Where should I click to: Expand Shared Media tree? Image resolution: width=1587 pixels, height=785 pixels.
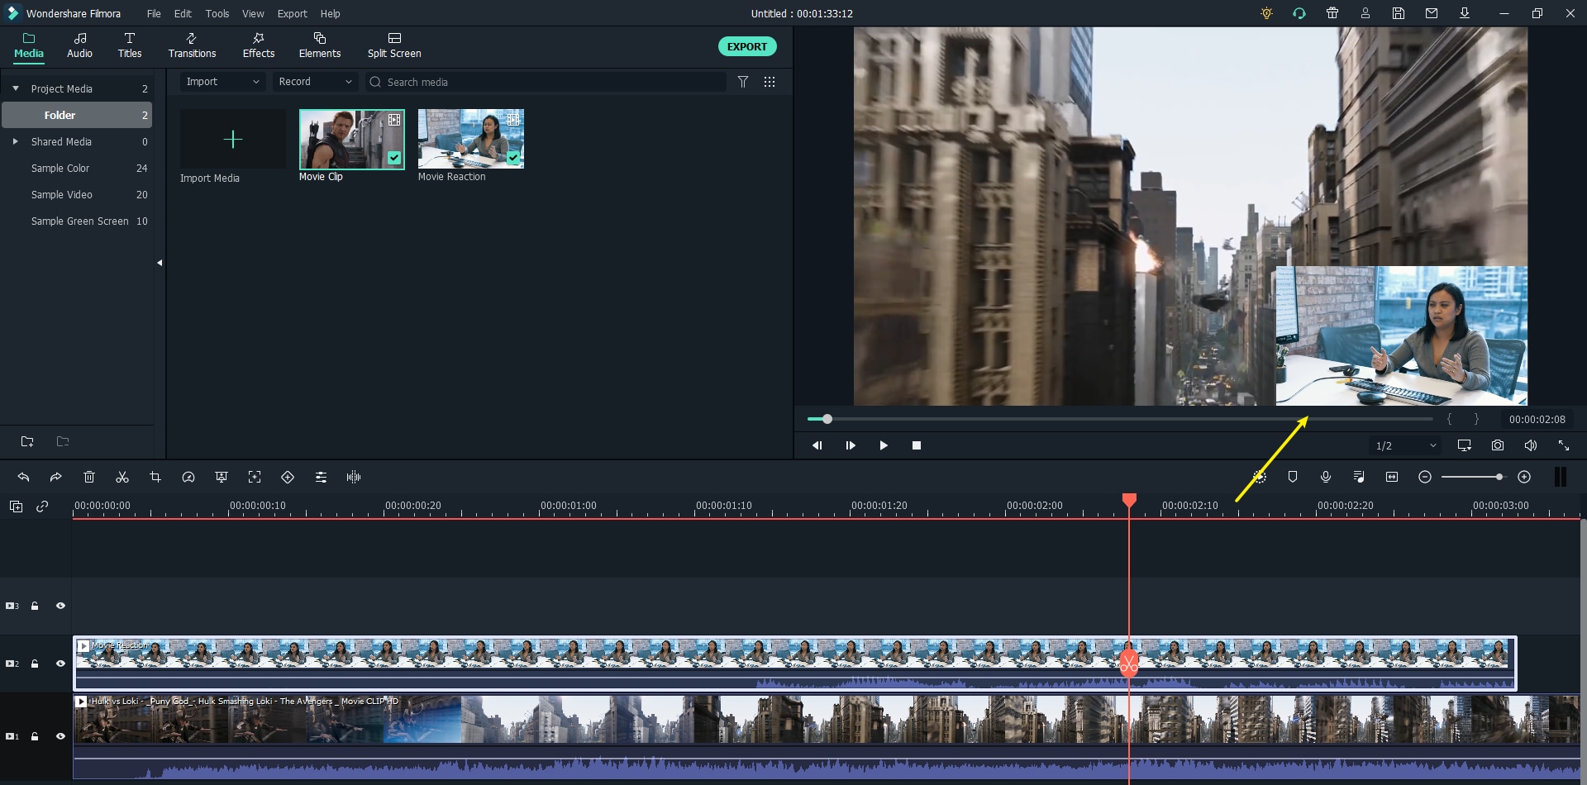coord(16,141)
